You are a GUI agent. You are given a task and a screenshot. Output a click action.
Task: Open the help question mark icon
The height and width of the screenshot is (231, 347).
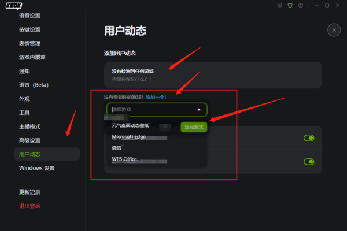[301, 5]
